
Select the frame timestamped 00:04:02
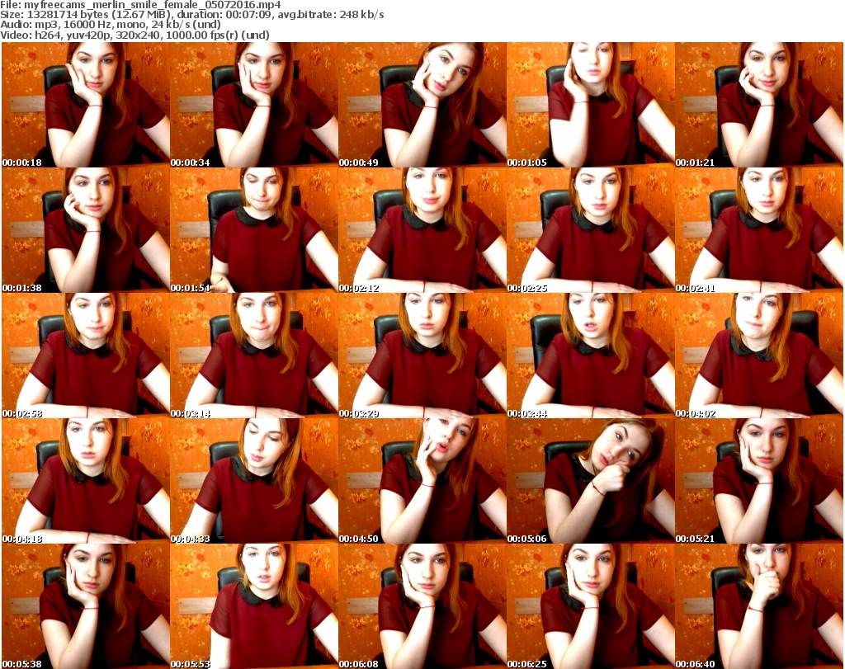click(759, 356)
